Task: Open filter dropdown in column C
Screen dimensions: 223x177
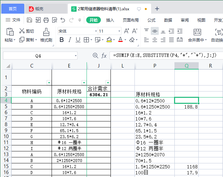Action: point(49,83)
